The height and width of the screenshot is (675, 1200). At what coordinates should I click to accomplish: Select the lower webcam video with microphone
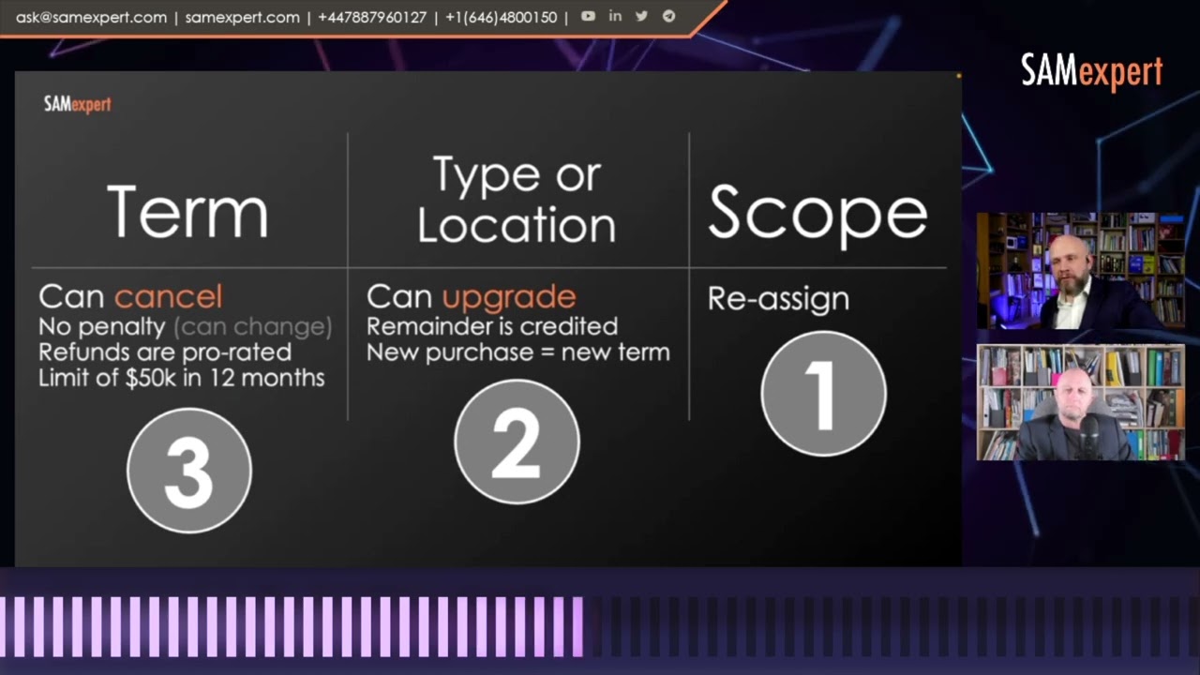1081,402
